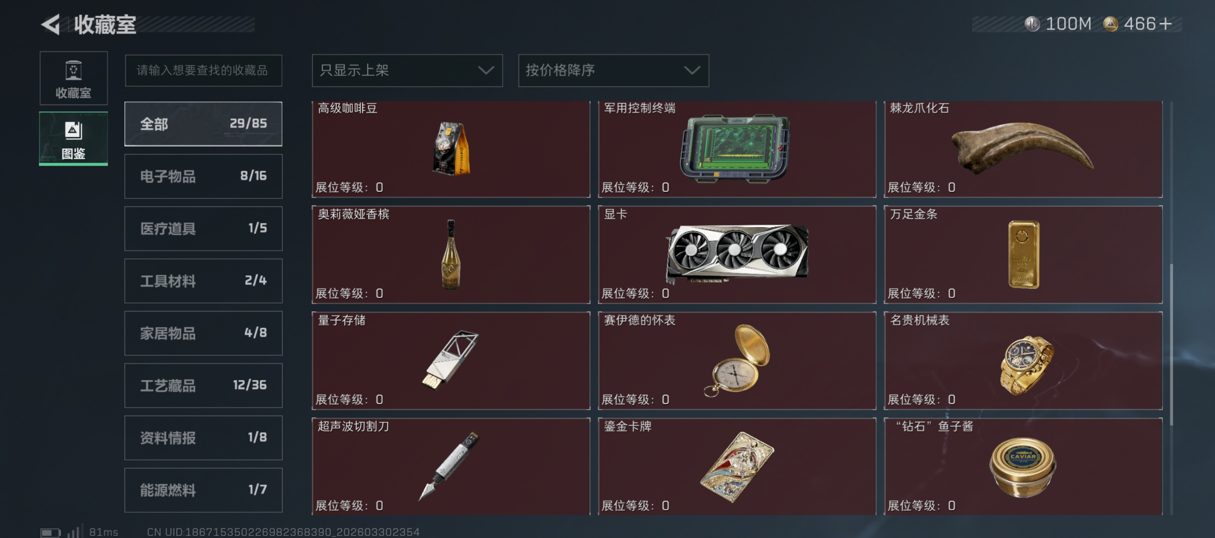The height and width of the screenshot is (538, 1215).
Task: Select the 图鉴 sidebar icon
Action: 73,139
